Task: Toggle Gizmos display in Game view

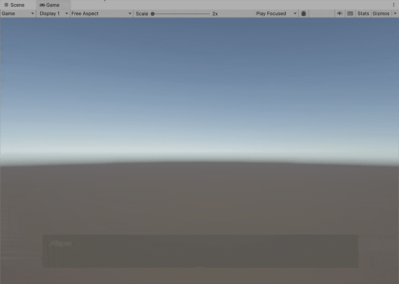Action: (x=381, y=14)
